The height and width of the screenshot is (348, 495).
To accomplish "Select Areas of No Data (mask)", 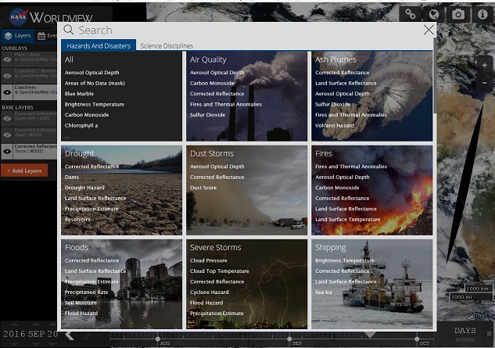I will (95, 83).
